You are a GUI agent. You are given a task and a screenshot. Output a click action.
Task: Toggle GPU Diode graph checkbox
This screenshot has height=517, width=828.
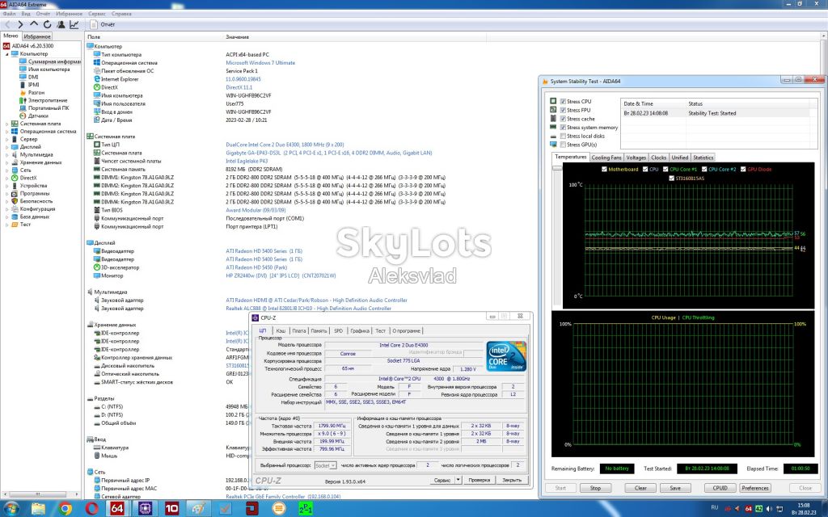point(743,170)
